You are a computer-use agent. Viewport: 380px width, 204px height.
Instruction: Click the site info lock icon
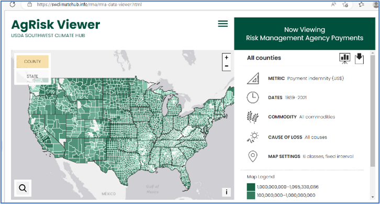tap(29, 4)
